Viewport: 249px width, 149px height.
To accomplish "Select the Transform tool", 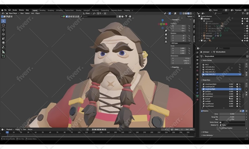I will 3,42.
